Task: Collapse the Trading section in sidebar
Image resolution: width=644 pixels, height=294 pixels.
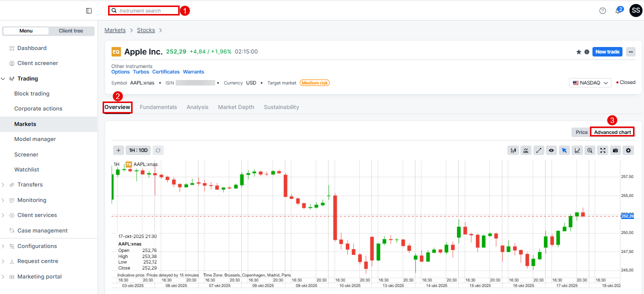Action: click(4, 79)
